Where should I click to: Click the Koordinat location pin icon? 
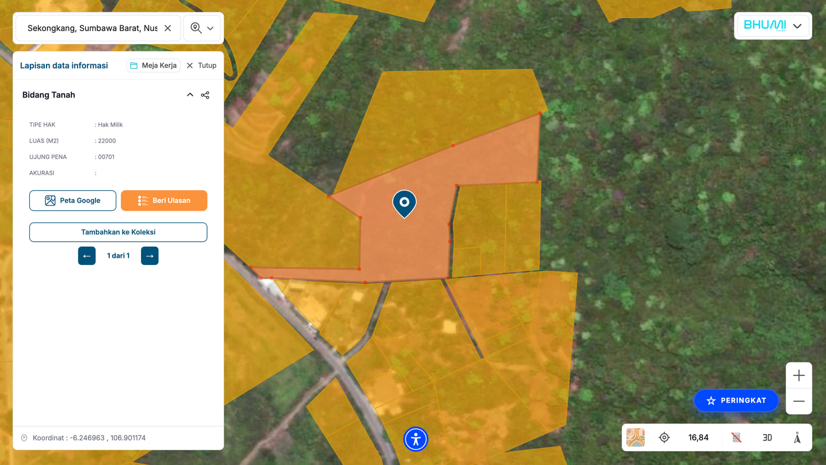(x=24, y=438)
